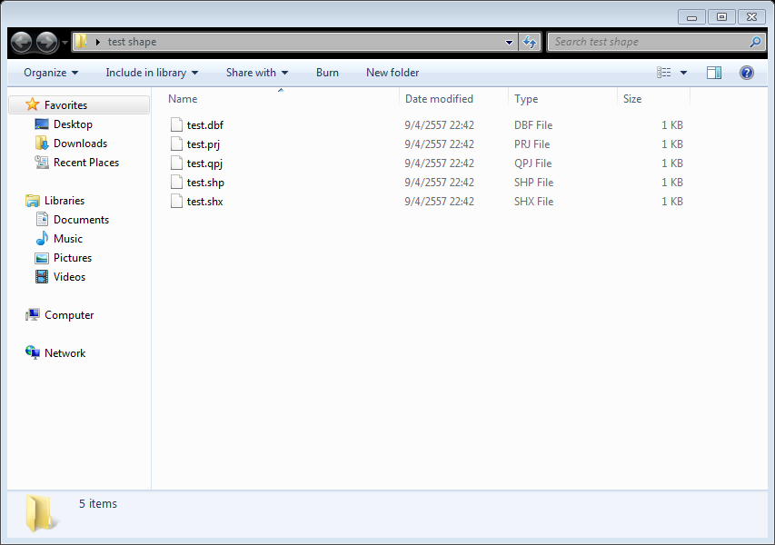This screenshot has height=545, width=775.
Task: Click the Downloads folder icon
Action: 42,143
